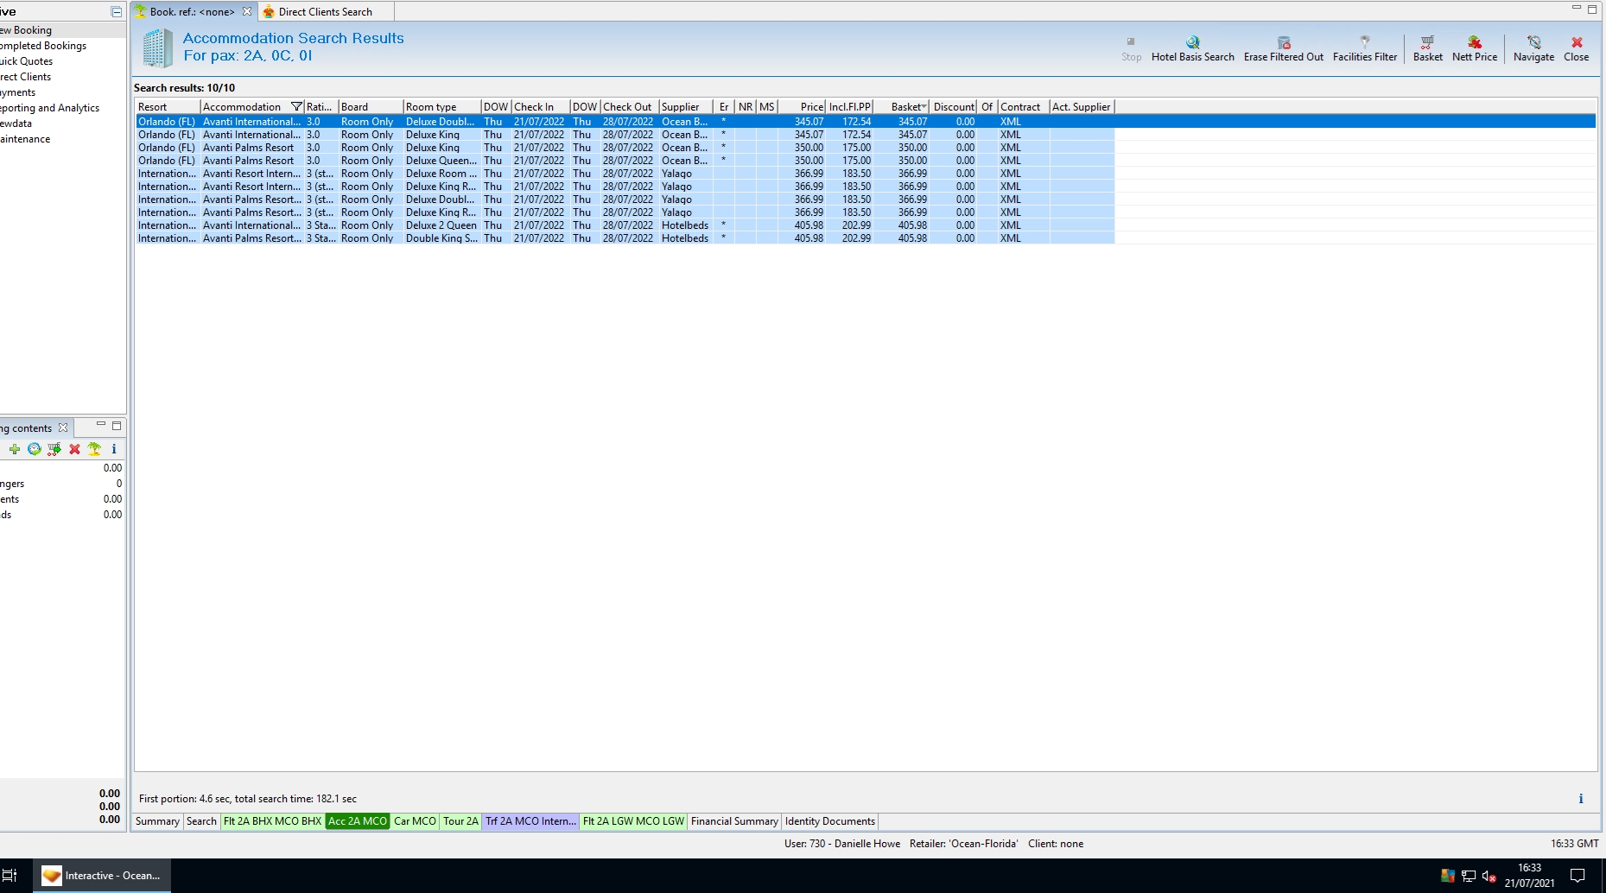1606x893 pixels.
Task: Close the booking contents panel tab
Action: [63, 427]
